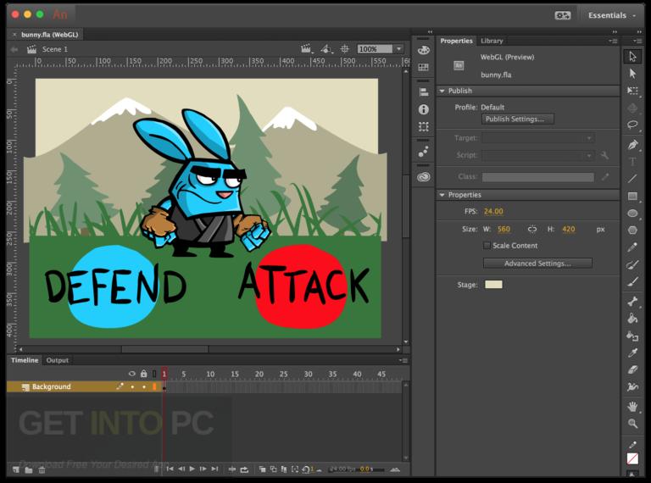Switch to the Library tab
651x483 pixels.
pyautogui.click(x=492, y=41)
